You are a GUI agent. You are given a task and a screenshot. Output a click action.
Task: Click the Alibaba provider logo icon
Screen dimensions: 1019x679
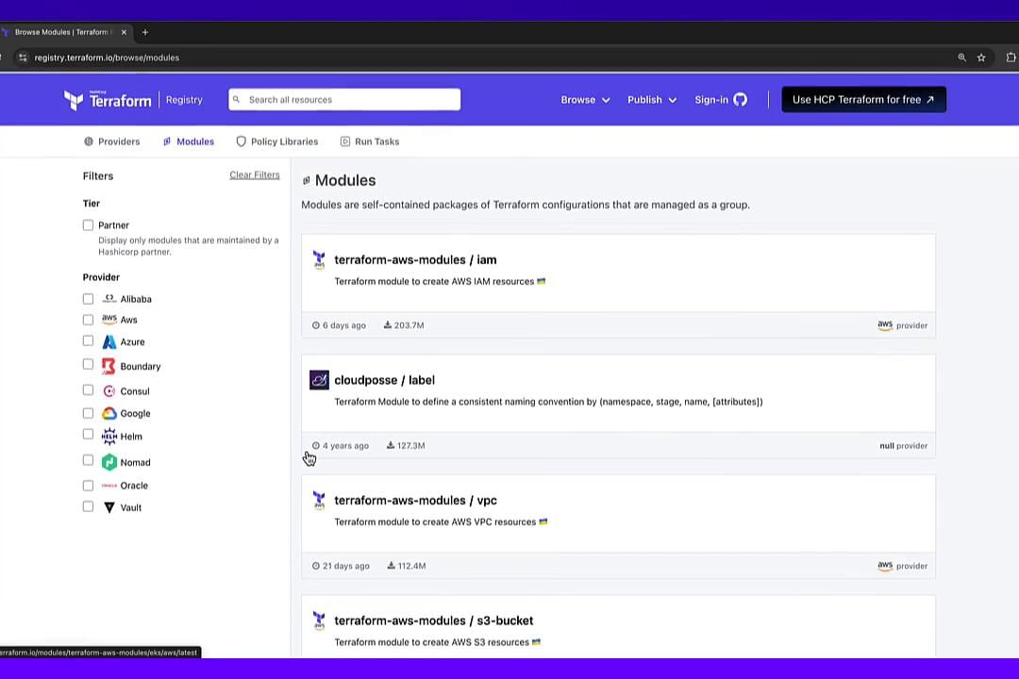[109, 299]
